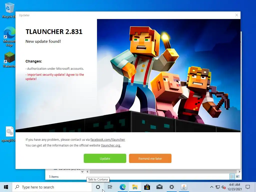The width and height of the screenshot is (256, 192).
Task: Open File Explorer from the taskbar
Action: pyautogui.click(x=135, y=187)
